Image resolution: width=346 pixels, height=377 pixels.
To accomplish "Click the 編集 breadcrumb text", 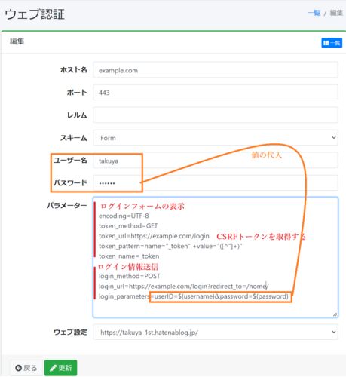I will (336, 13).
